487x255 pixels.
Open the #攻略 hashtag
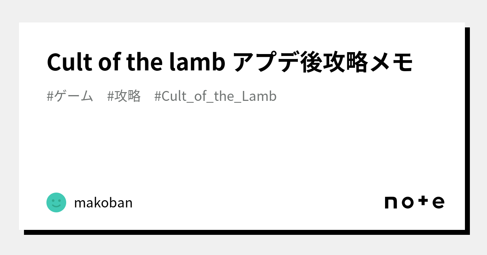click(x=124, y=96)
